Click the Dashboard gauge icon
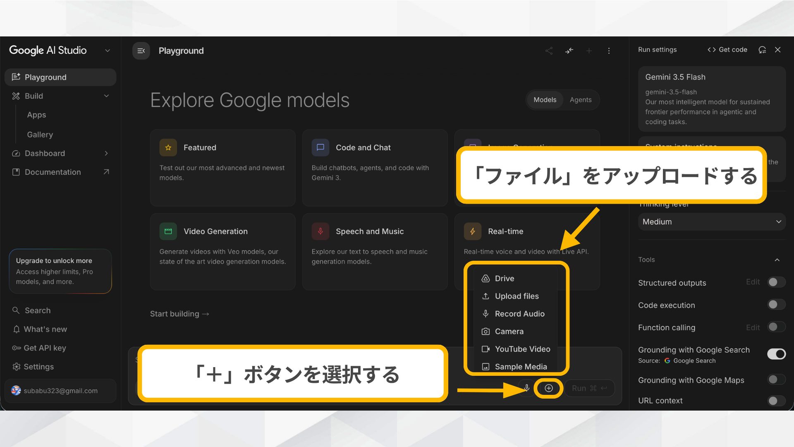This screenshot has height=447, width=794. click(16, 154)
